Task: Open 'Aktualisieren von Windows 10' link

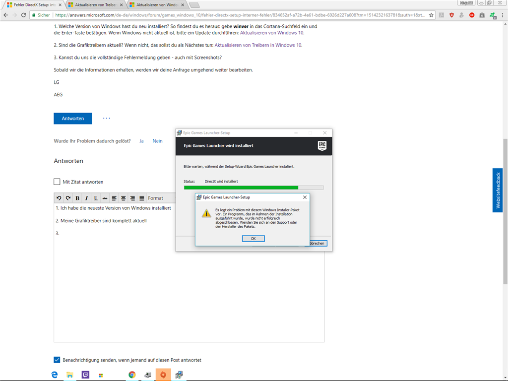Action: click(271, 33)
